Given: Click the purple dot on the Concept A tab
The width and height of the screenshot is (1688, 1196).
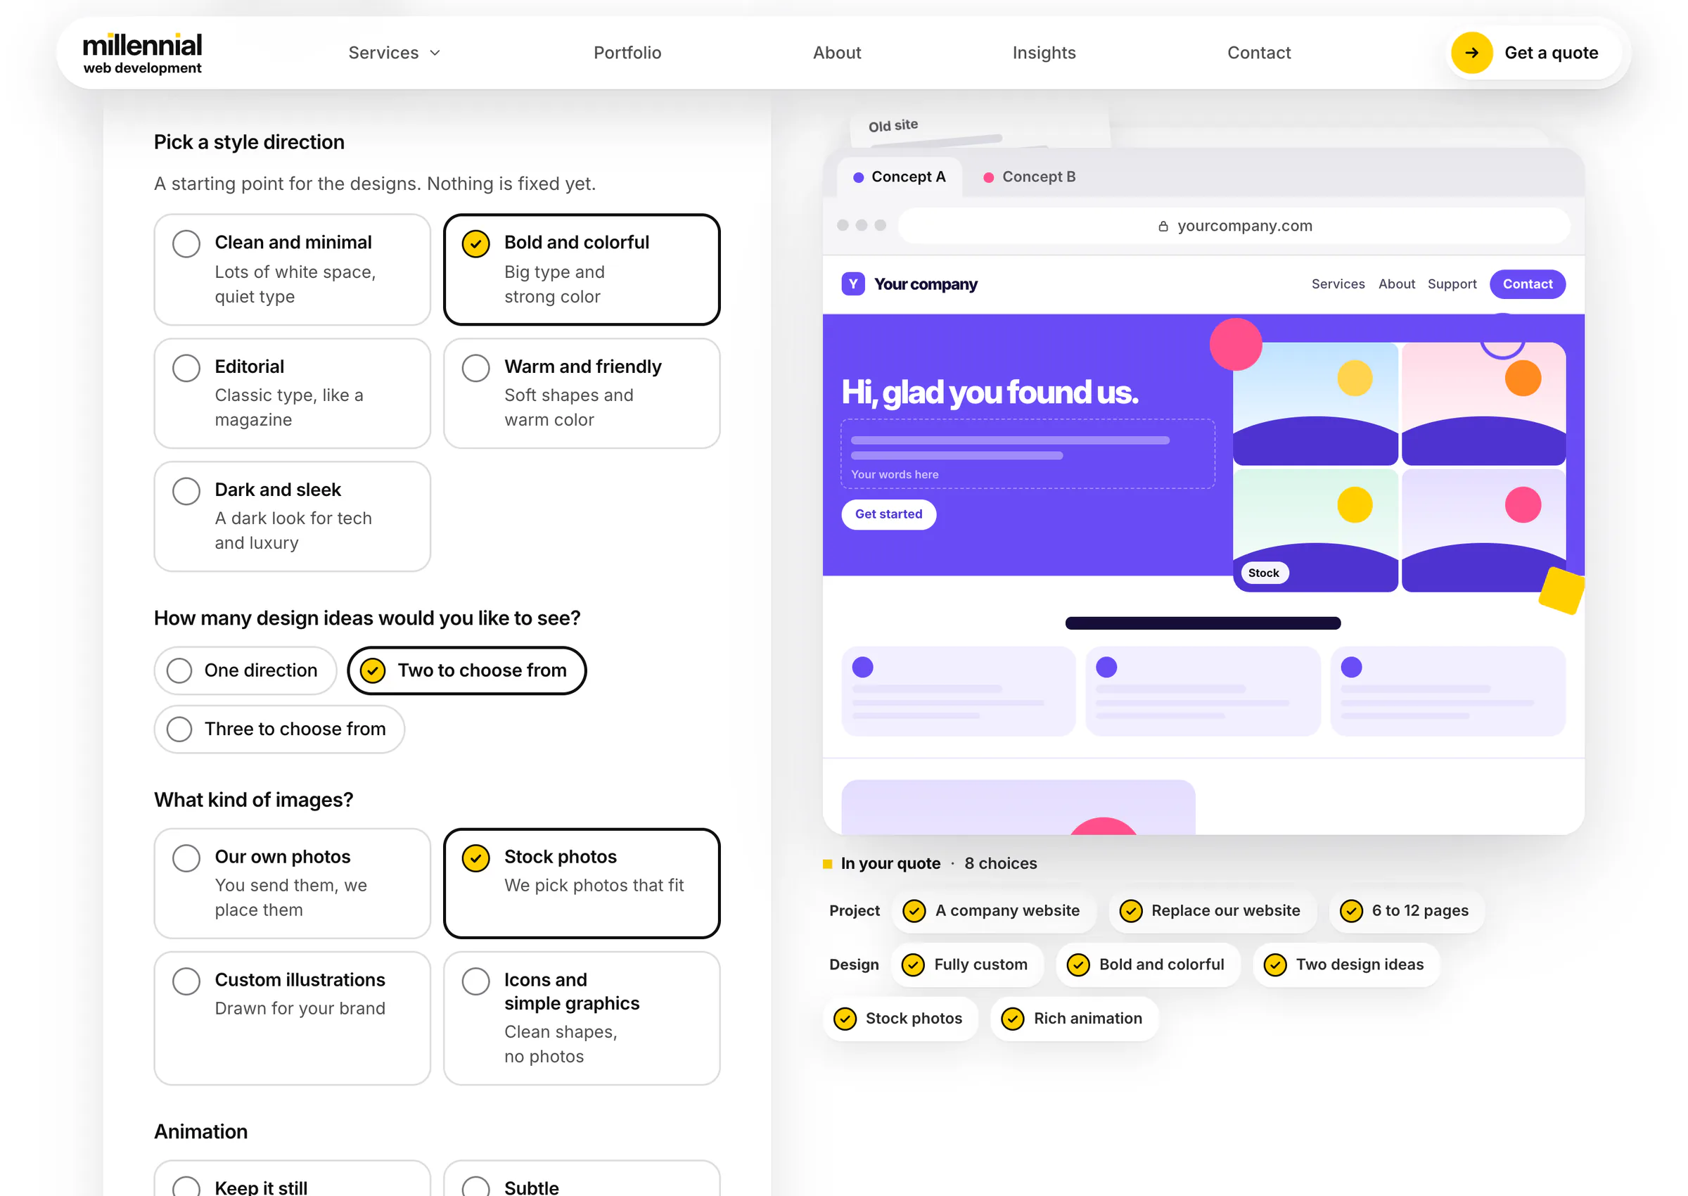Looking at the screenshot, I should tap(857, 177).
